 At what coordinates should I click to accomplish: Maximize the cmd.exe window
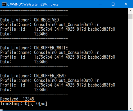(x=113, y=4)
